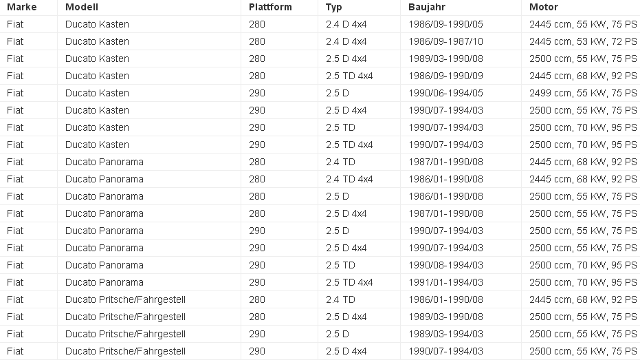Select the Baujahr cell 1990/06-1994/05
Screen dimensions: 640x360
(x=445, y=93)
